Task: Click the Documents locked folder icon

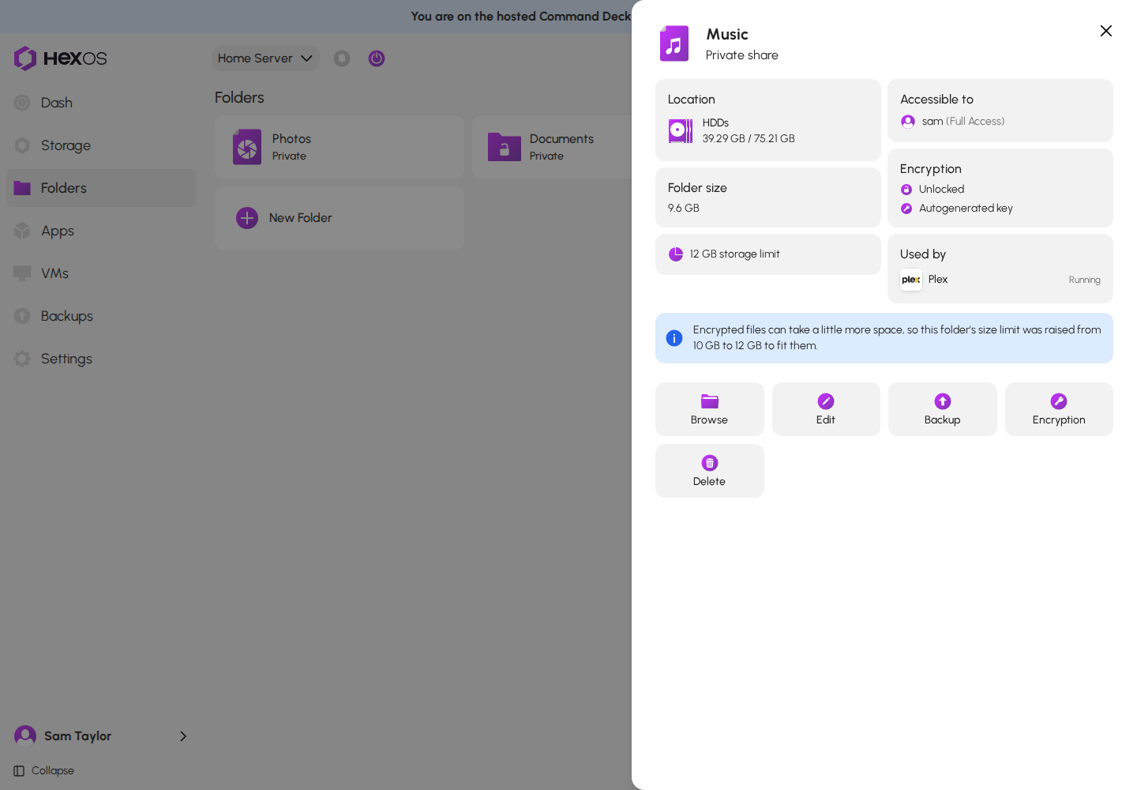Action: pyautogui.click(x=505, y=147)
